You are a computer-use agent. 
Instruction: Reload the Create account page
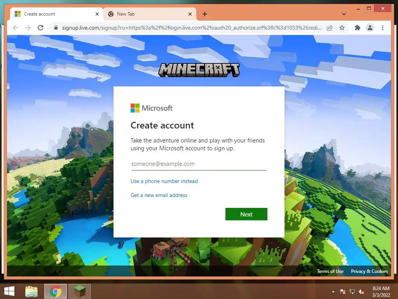pos(40,28)
